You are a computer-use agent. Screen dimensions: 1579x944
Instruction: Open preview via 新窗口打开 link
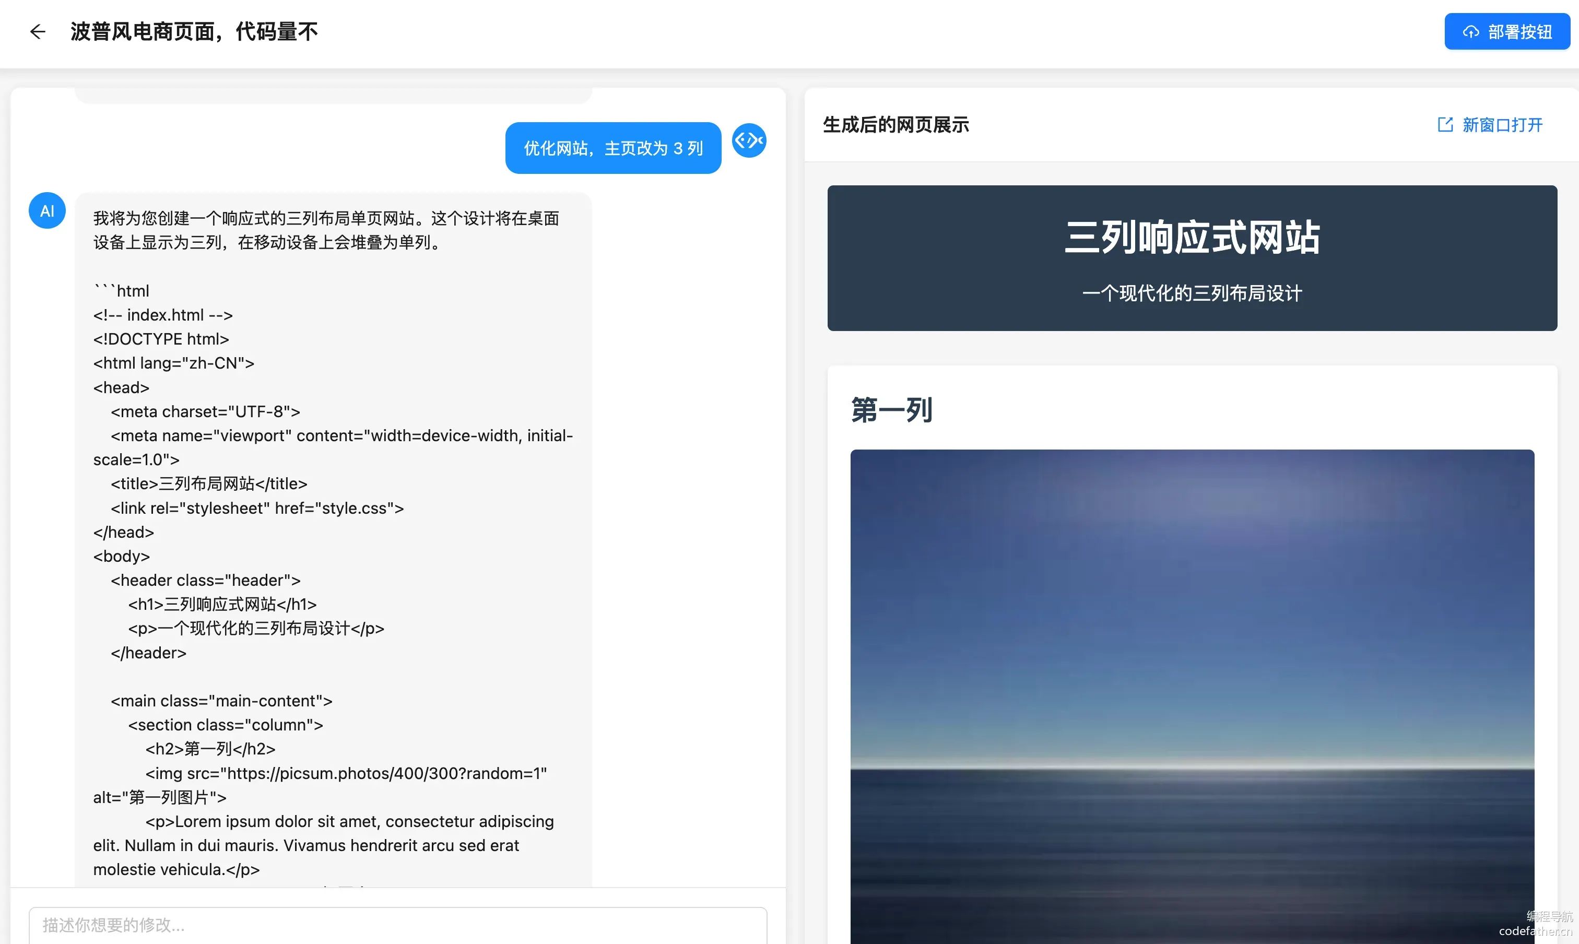1490,125
